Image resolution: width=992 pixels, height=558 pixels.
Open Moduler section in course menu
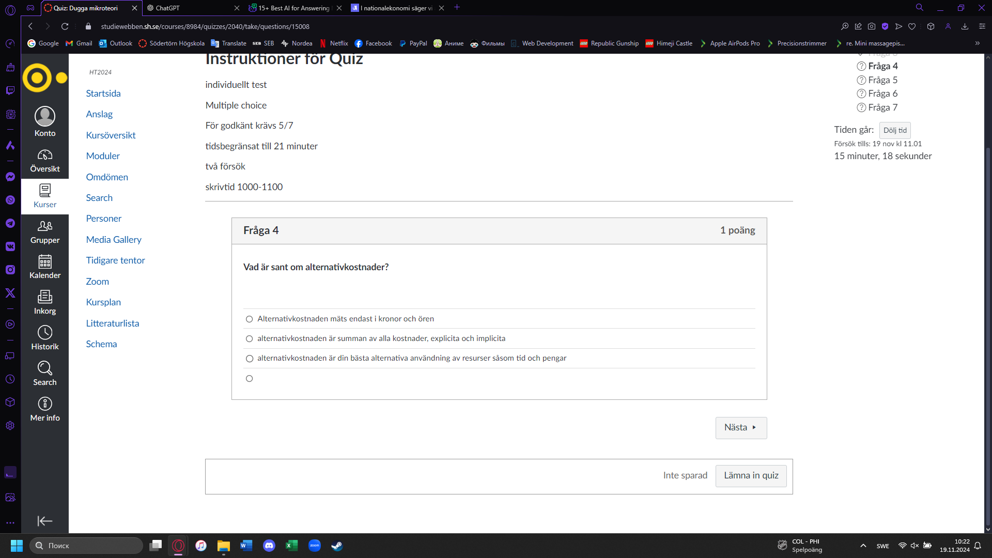102,156
